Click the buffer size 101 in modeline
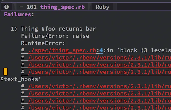171x110 pixels. [x=32, y=7]
